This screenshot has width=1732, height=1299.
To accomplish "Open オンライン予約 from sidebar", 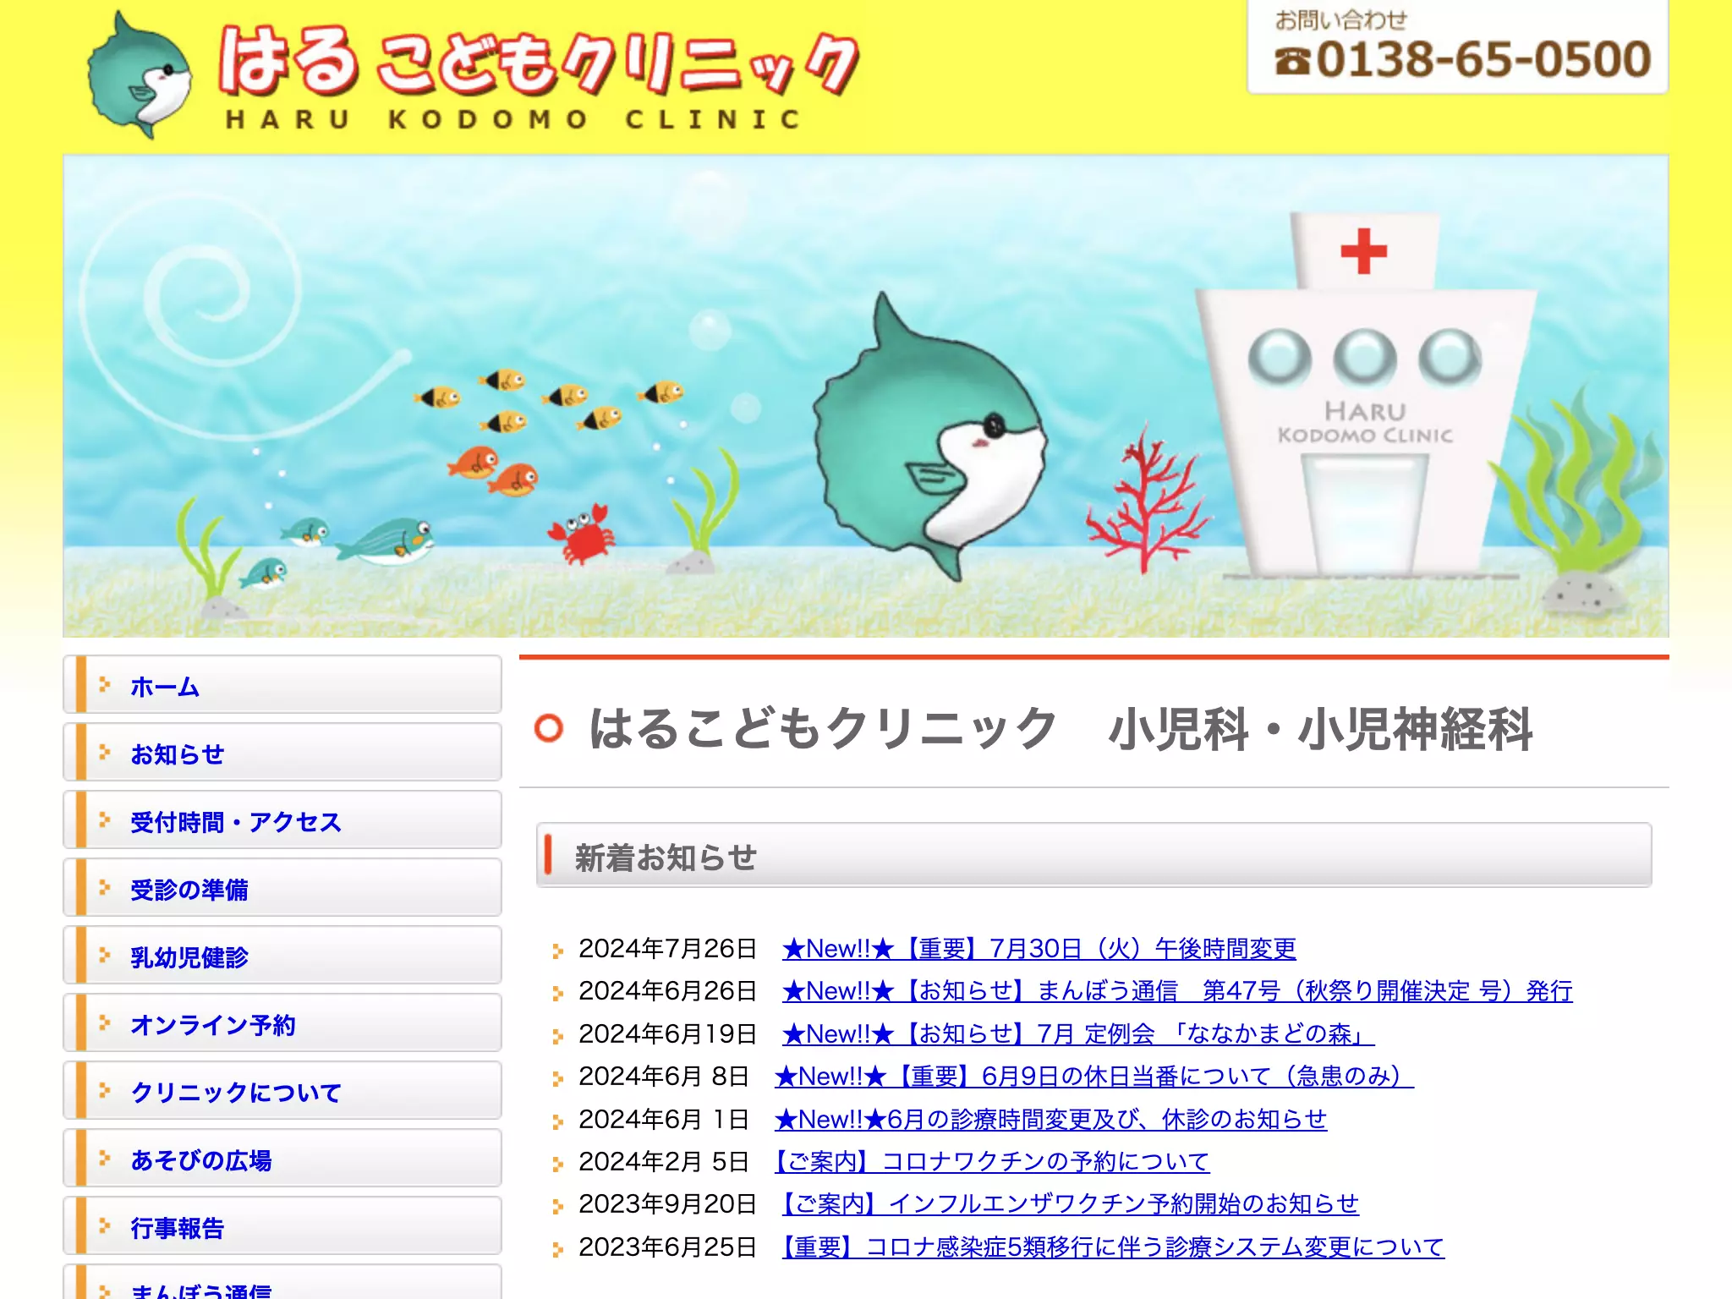I will point(282,1024).
